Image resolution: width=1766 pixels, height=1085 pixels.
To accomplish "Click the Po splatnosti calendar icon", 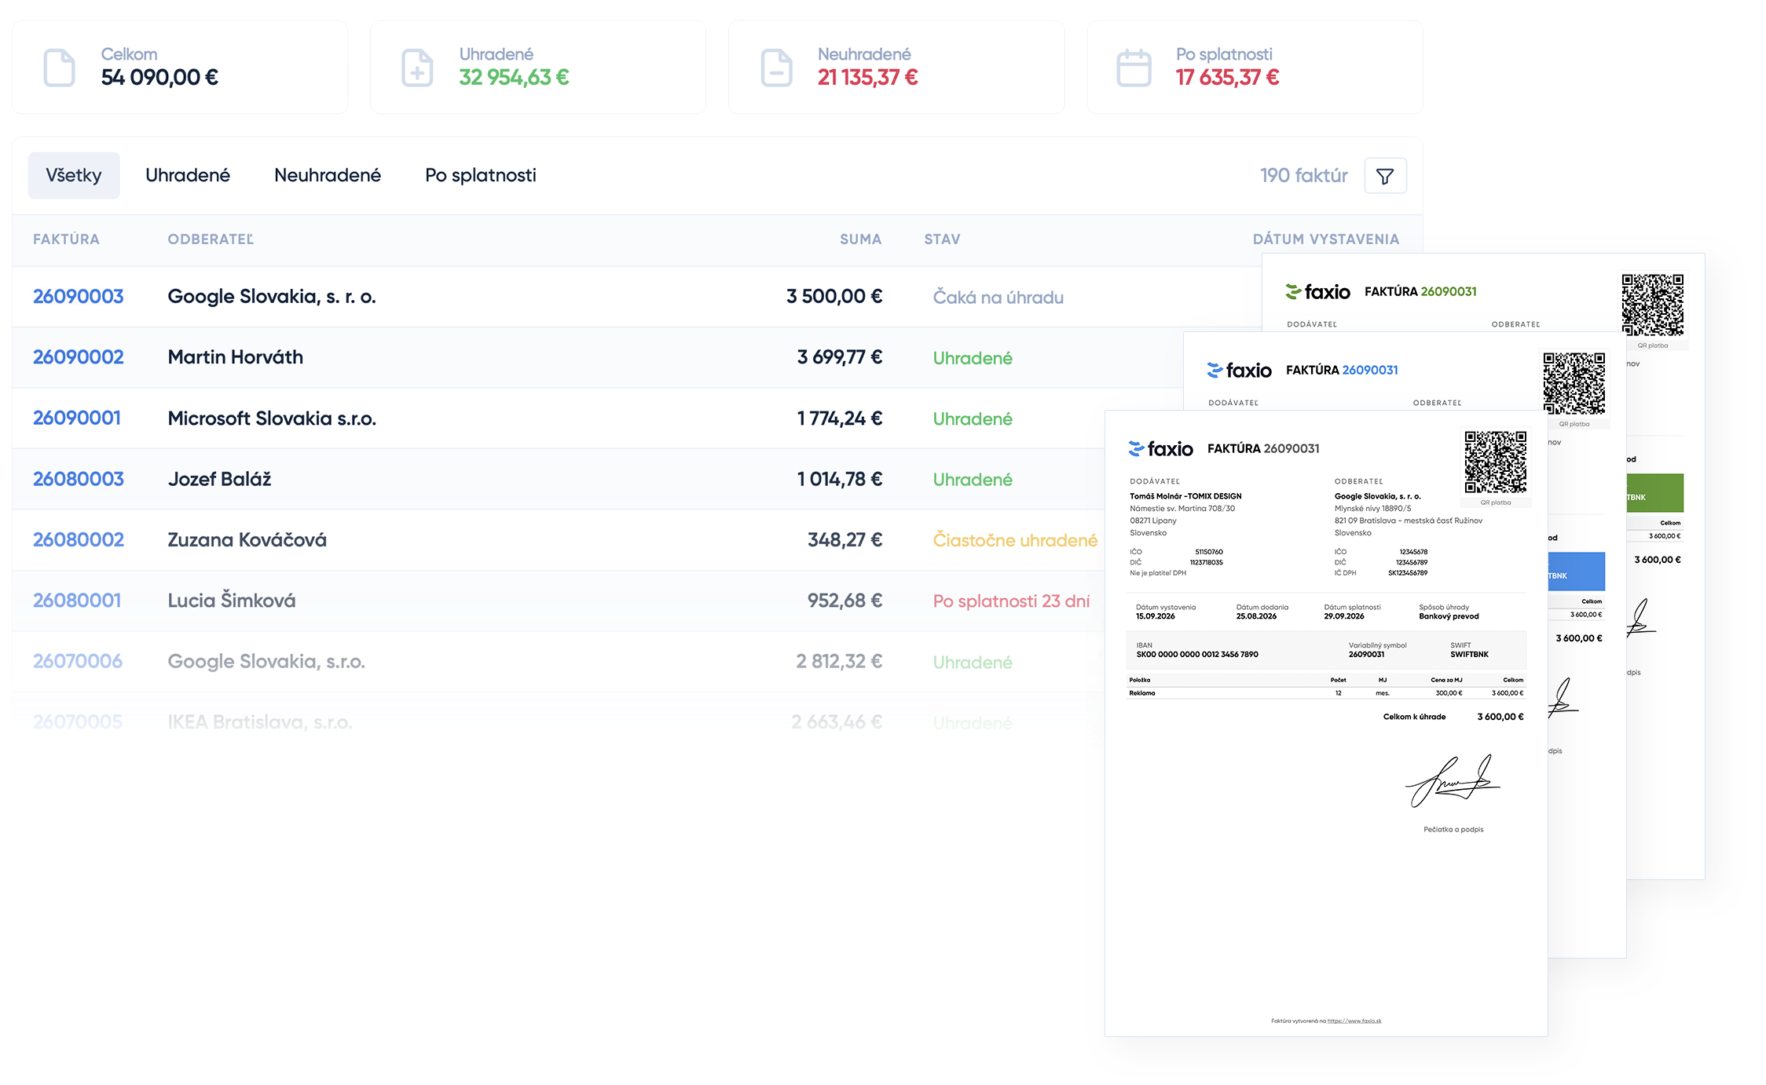I will tap(1134, 68).
